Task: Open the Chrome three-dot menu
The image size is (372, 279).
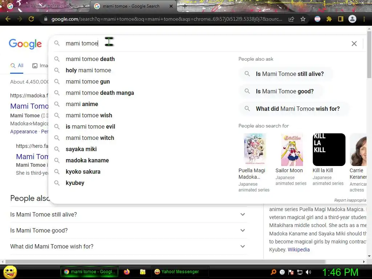Action: [x=364, y=19]
